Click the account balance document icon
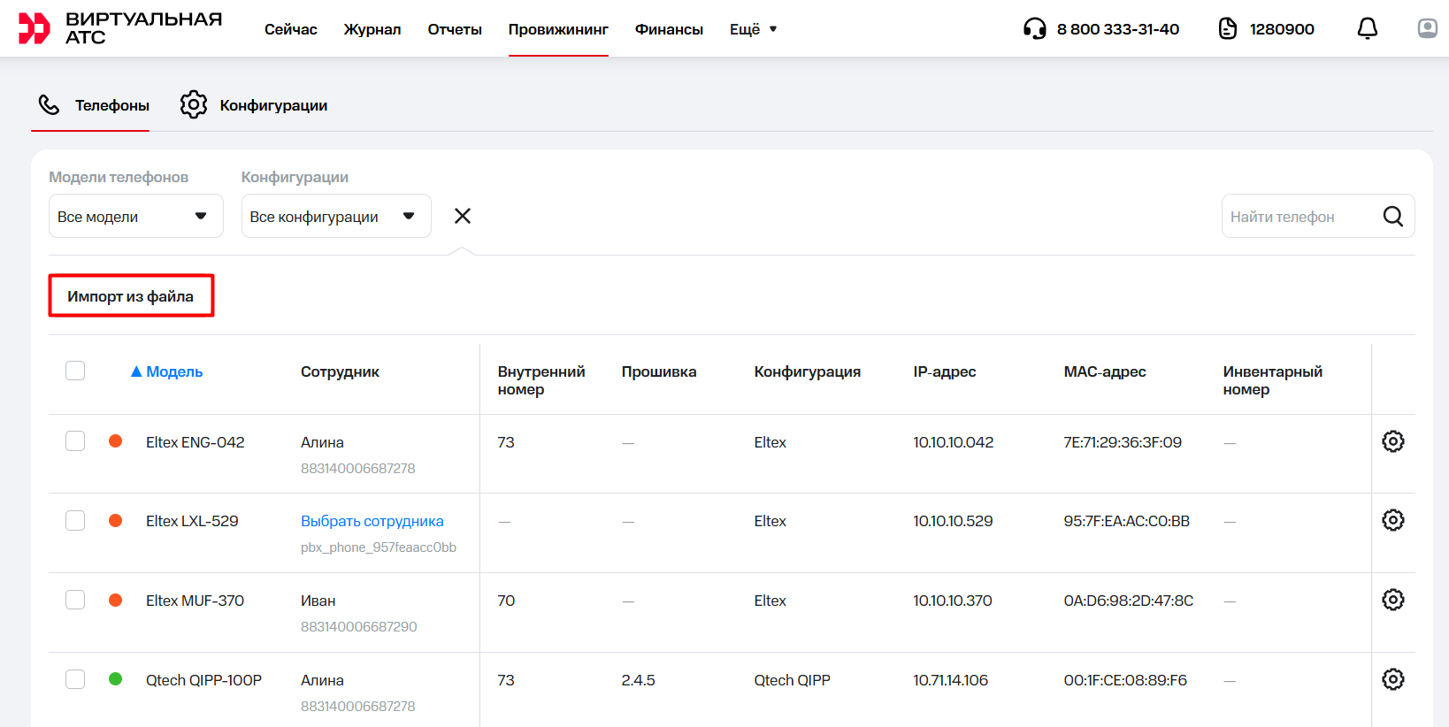 [1227, 29]
